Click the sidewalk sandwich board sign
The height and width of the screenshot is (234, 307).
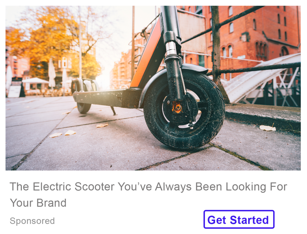click(14, 91)
